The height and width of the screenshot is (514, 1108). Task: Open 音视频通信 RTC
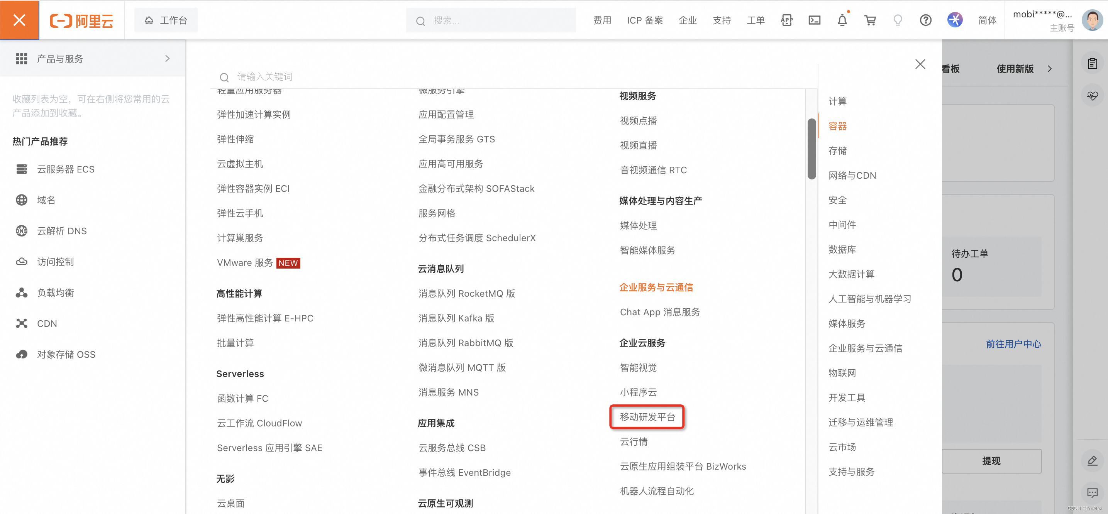(653, 170)
